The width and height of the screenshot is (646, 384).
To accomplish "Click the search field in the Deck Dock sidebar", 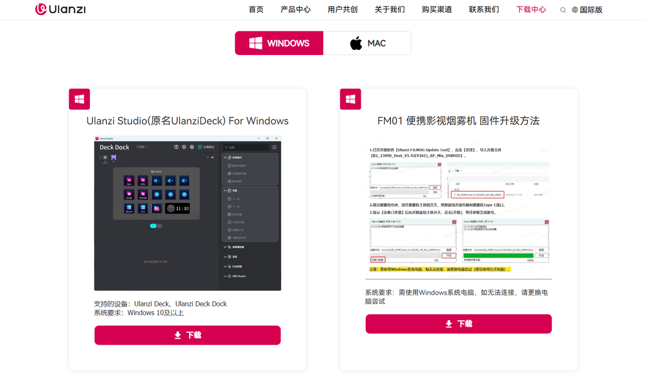I will pos(246,147).
